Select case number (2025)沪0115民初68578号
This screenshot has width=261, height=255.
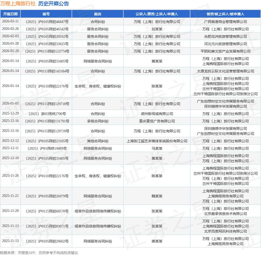point(47,211)
